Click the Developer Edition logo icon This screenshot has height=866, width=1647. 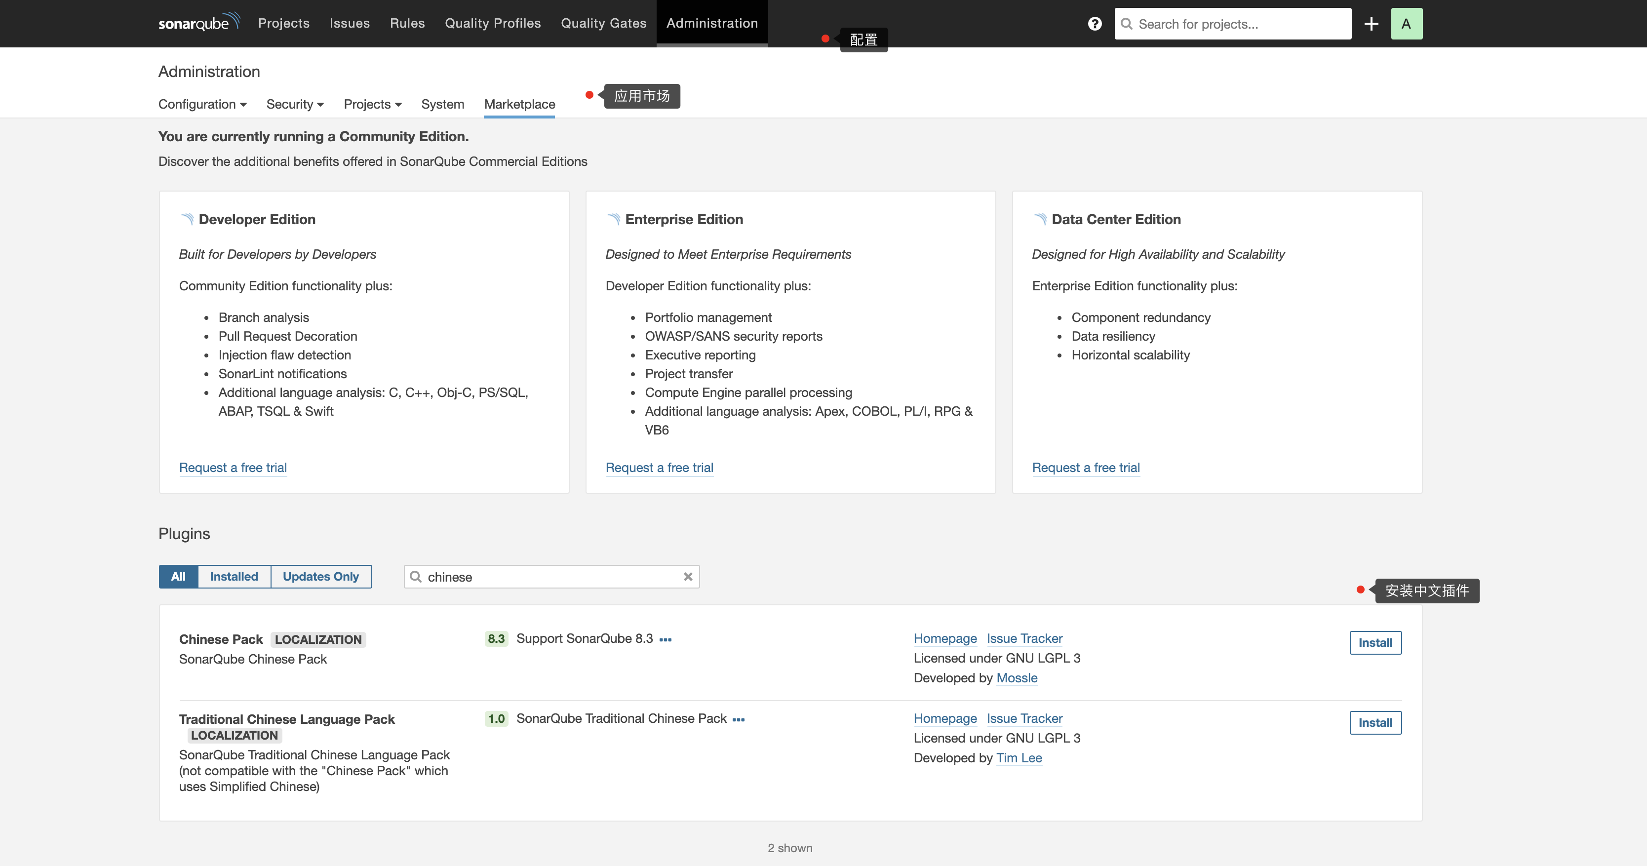(x=187, y=219)
